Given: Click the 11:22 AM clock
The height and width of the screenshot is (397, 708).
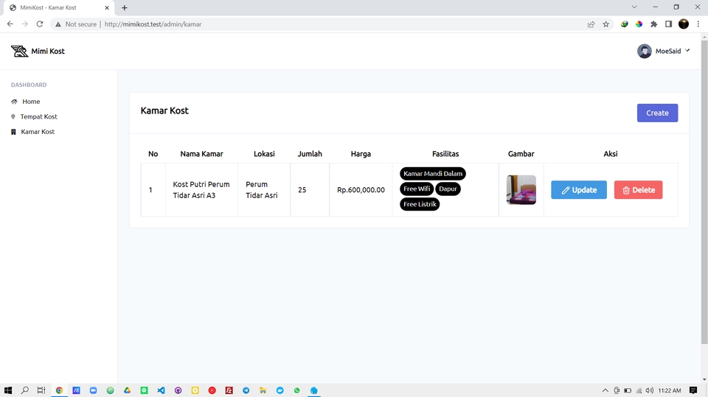Looking at the screenshot, I should pyautogui.click(x=669, y=390).
